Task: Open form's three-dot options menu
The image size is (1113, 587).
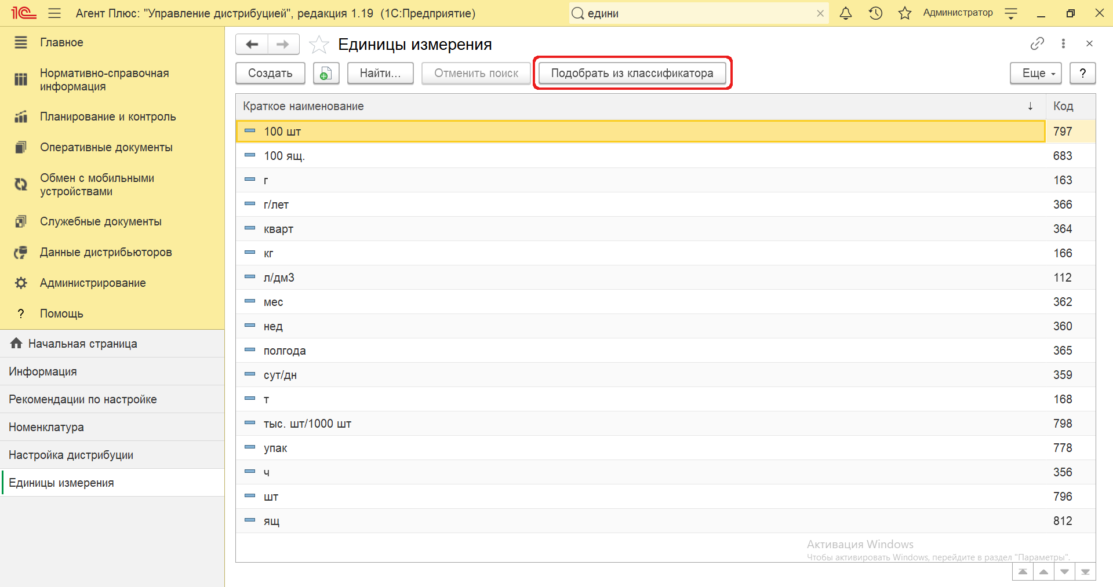Action: [1063, 43]
